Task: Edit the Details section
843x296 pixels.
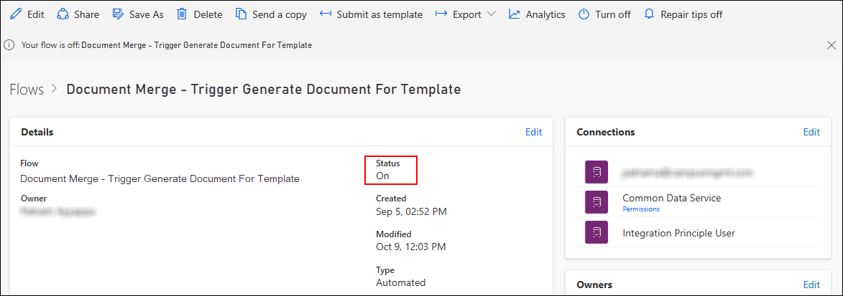Action: (x=533, y=132)
